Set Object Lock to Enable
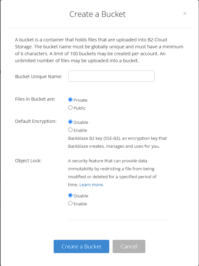 (70, 203)
